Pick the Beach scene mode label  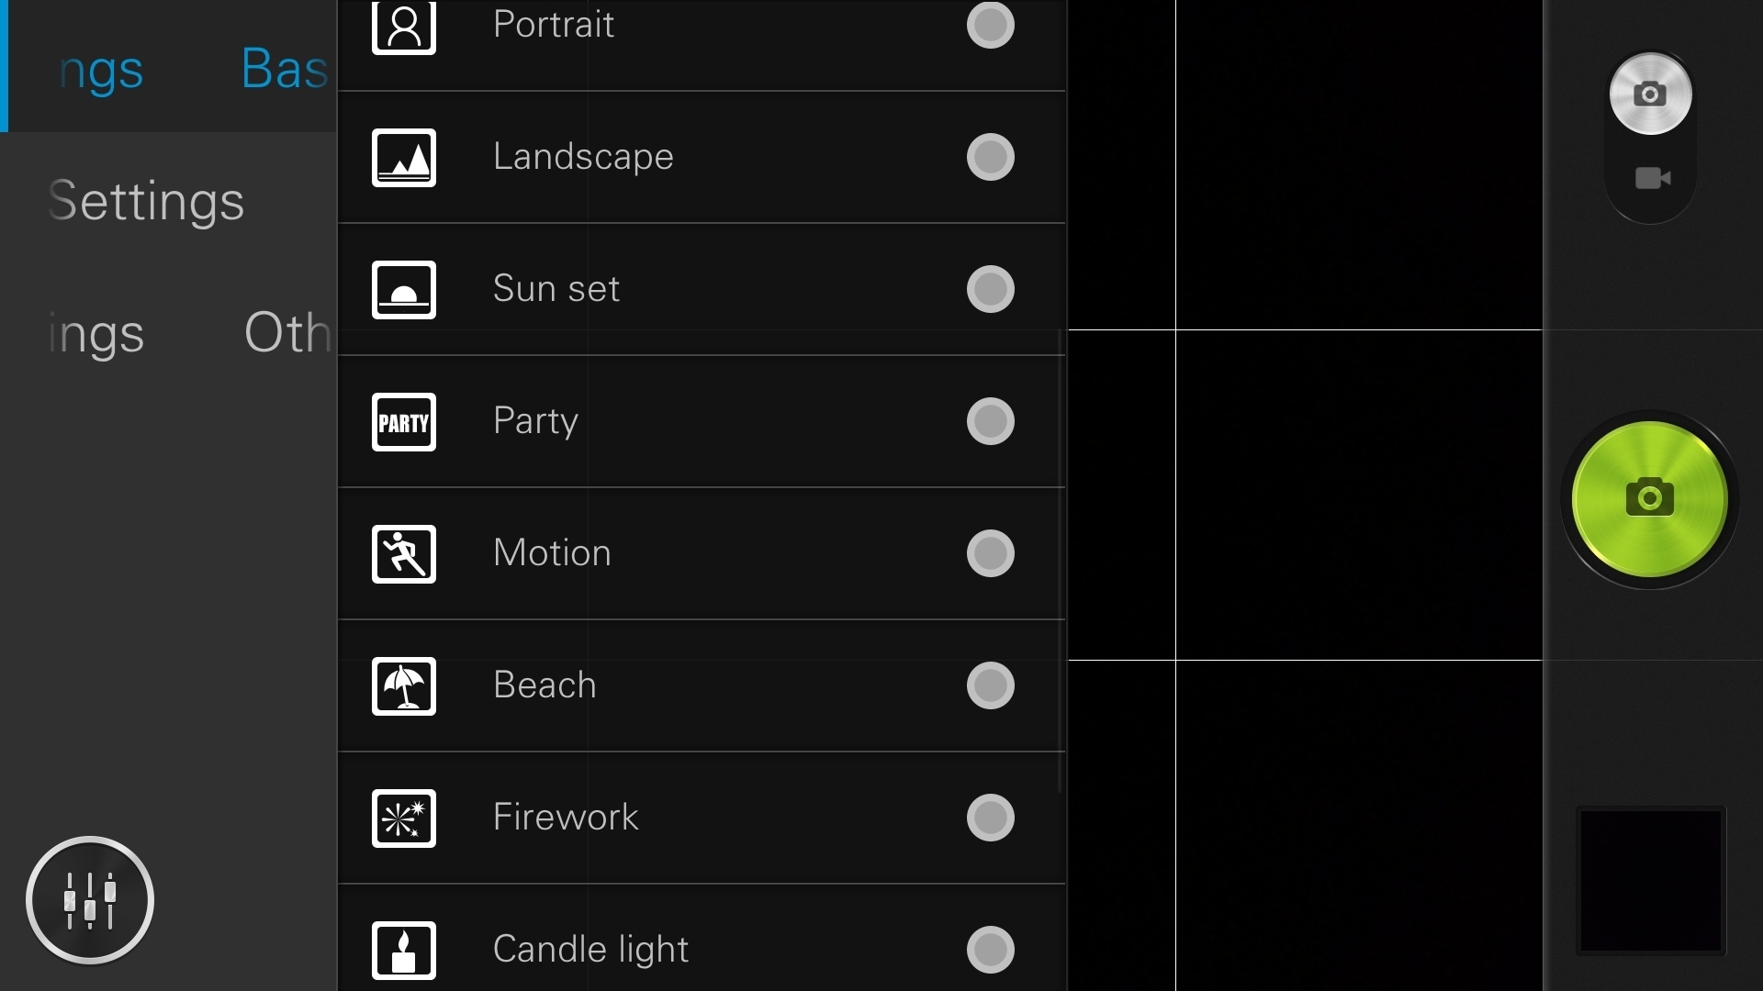point(545,685)
